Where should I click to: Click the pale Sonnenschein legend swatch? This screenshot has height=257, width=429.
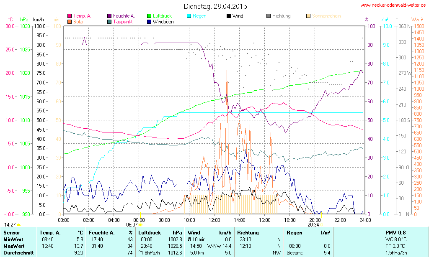point(308,16)
